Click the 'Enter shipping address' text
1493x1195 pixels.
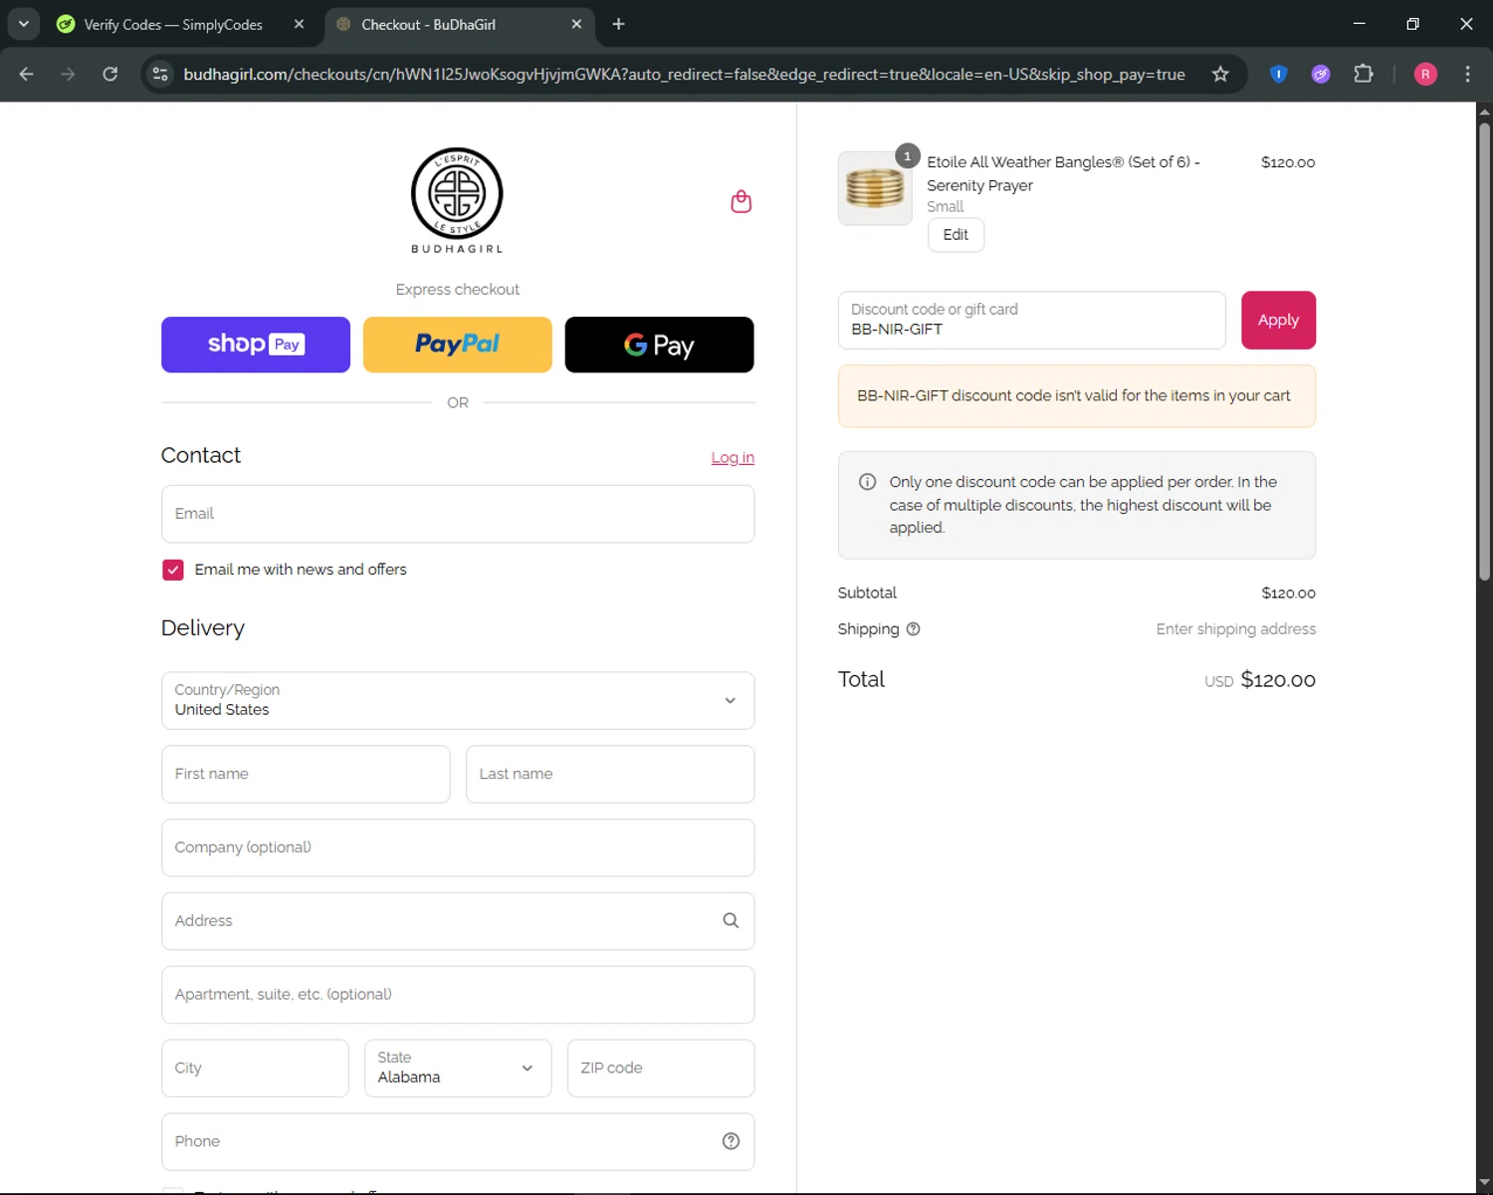[1235, 629]
